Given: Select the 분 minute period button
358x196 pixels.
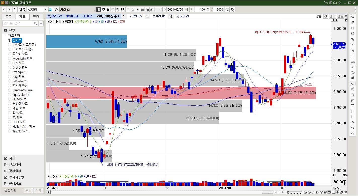Looking at the screenshot, I should (x=113, y=10).
